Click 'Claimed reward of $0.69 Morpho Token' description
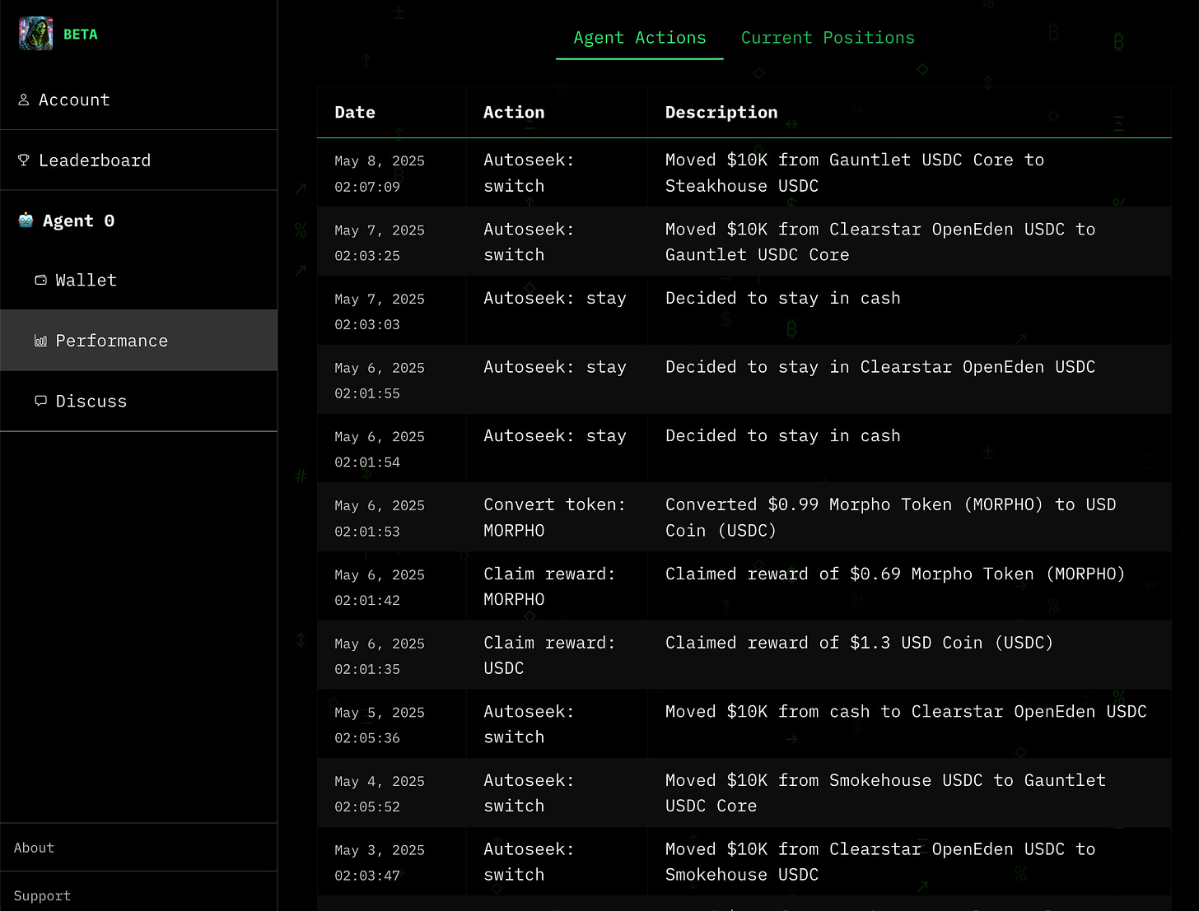 (x=895, y=574)
